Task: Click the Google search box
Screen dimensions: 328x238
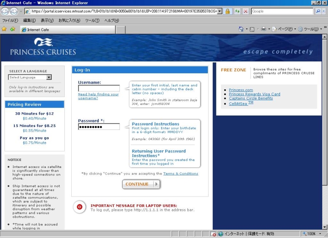Action: [282, 11]
